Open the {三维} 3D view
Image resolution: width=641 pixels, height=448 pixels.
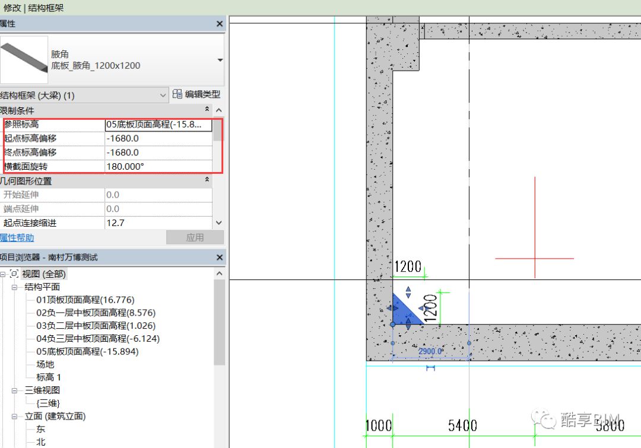click(x=48, y=403)
